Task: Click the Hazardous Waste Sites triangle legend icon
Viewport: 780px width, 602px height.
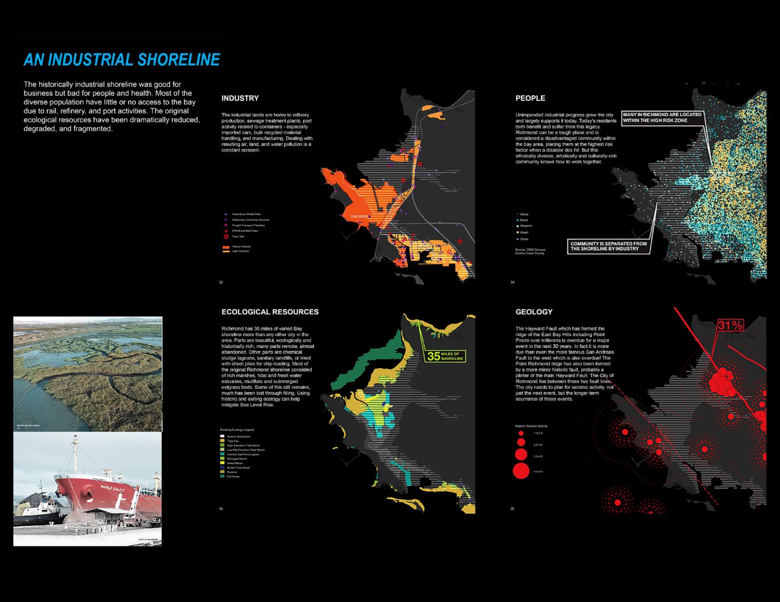Action: (x=226, y=214)
